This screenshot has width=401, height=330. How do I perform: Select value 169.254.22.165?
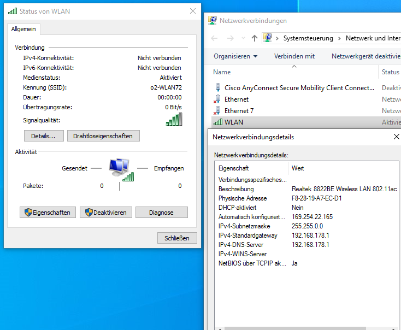pyautogui.click(x=312, y=217)
